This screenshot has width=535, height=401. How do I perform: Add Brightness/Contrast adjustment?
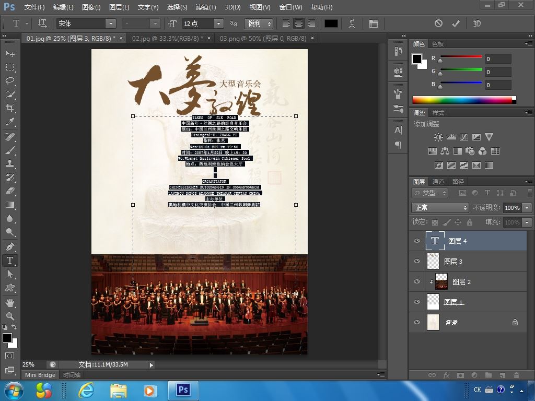(438, 137)
